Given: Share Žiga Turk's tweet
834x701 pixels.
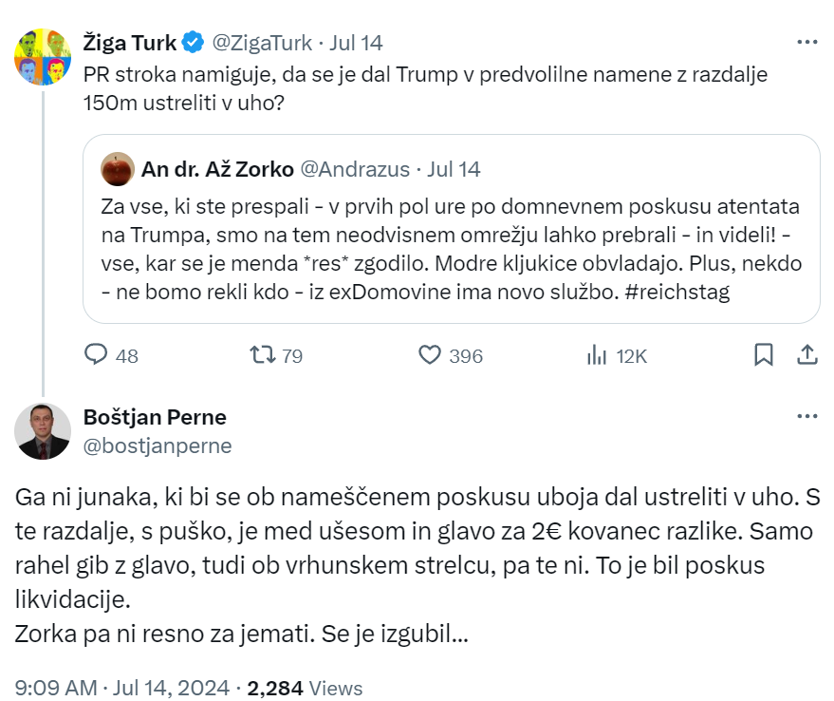Looking at the screenshot, I should point(807,355).
